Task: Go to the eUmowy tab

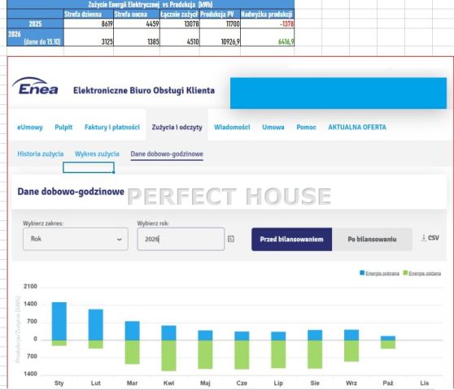Action: [x=30, y=128]
